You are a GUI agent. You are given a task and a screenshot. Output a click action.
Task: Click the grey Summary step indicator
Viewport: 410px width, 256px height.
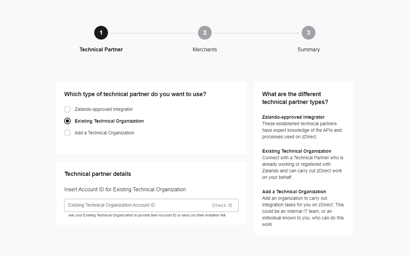pyautogui.click(x=309, y=33)
